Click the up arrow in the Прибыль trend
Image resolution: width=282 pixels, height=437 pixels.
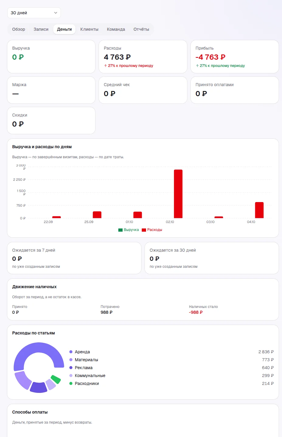[197, 66]
